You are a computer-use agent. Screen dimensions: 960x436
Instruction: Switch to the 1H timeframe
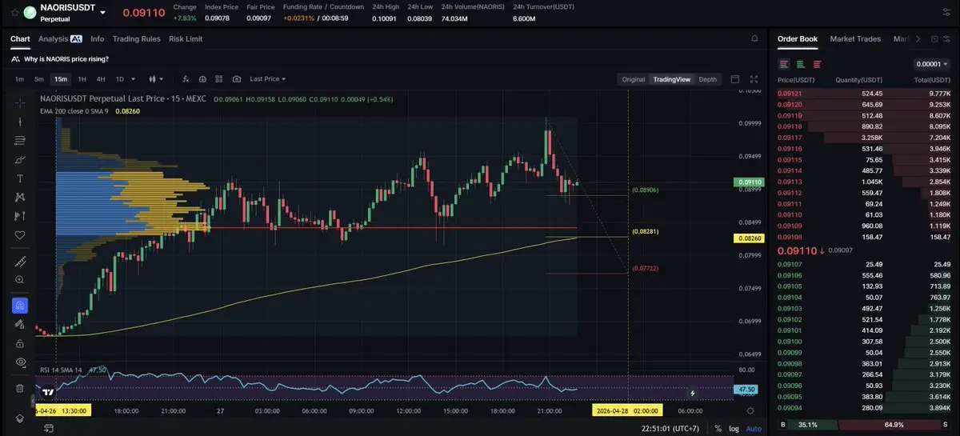click(82, 79)
